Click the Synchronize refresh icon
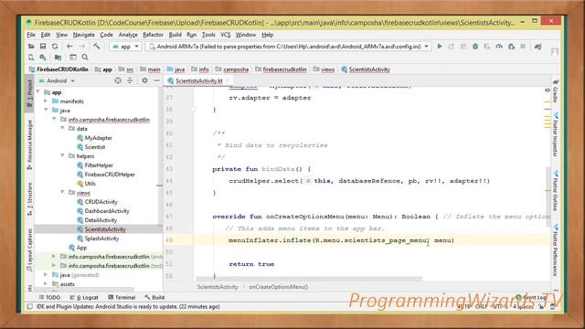 coord(55,47)
